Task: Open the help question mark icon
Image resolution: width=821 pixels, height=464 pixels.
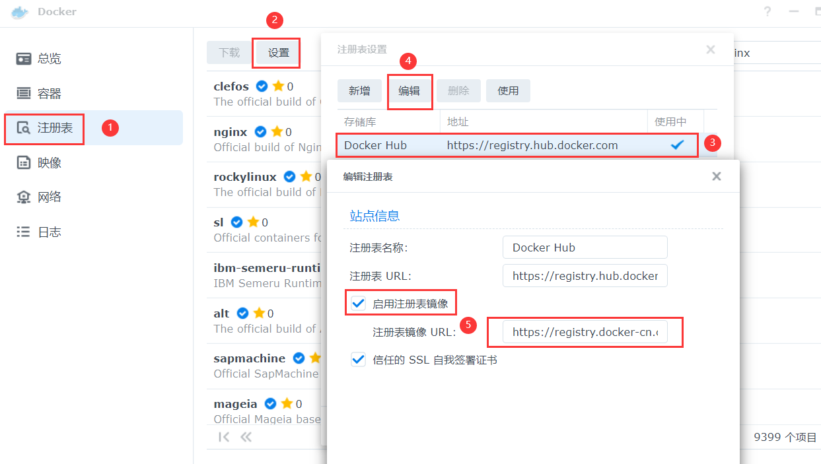Action: pyautogui.click(x=767, y=12)
